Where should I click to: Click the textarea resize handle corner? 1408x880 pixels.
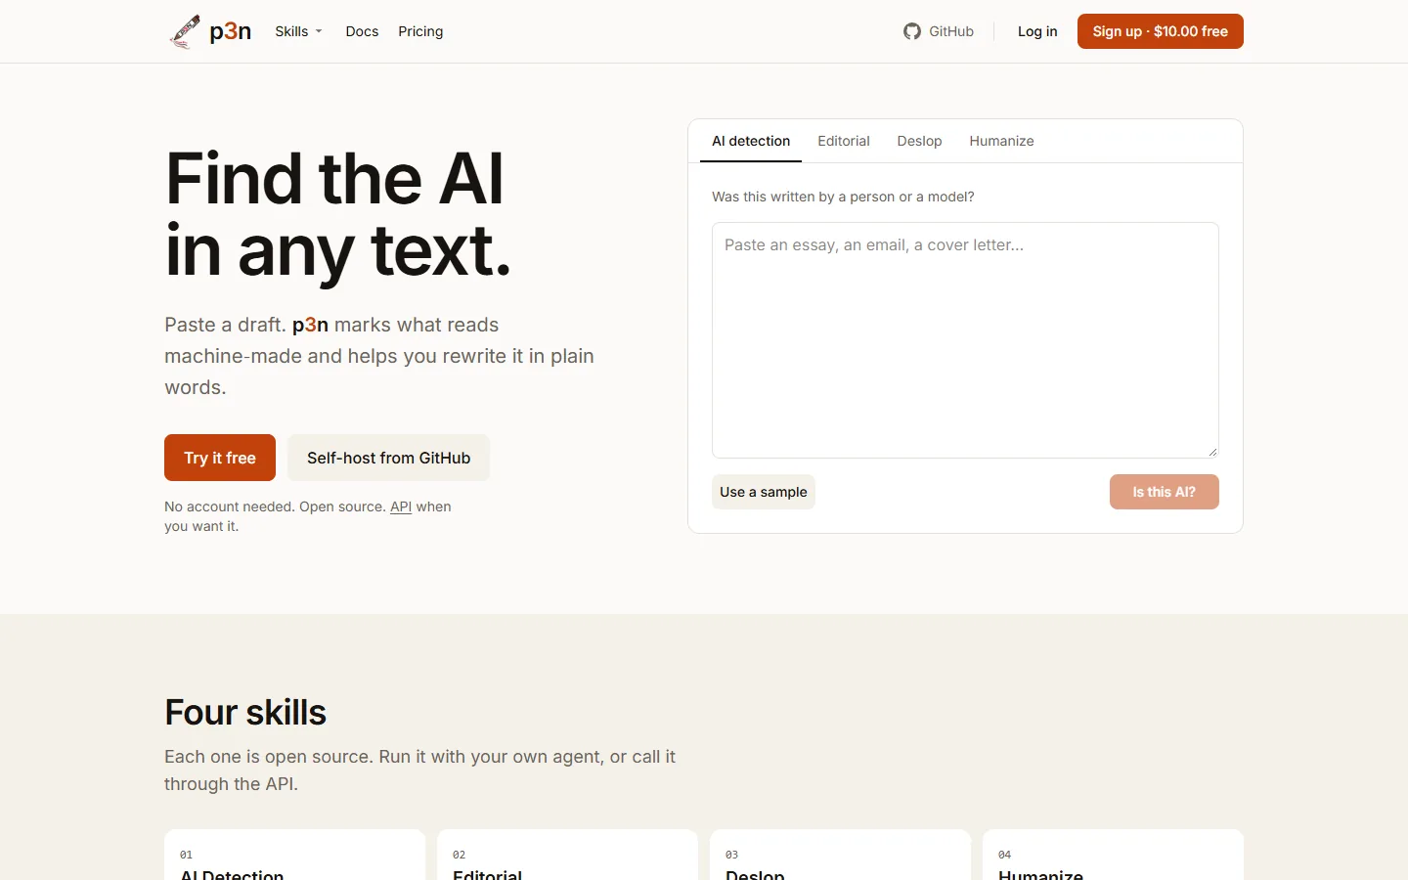coord(1212,452)
